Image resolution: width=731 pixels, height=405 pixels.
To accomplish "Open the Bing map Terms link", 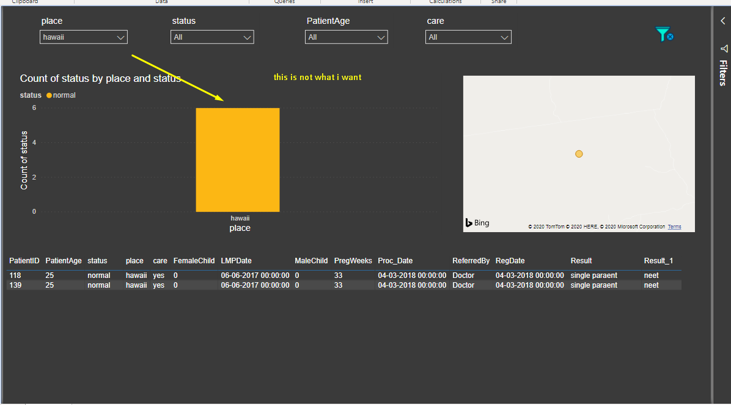I will click(x=674, y=227).
